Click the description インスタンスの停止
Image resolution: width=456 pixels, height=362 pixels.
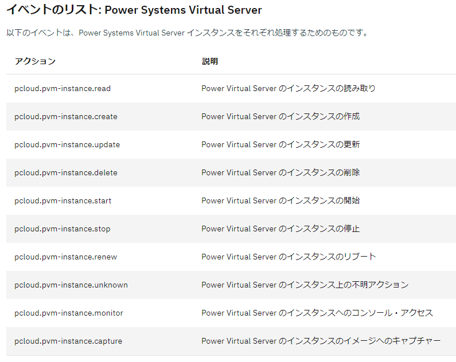[x=280, y=229]
